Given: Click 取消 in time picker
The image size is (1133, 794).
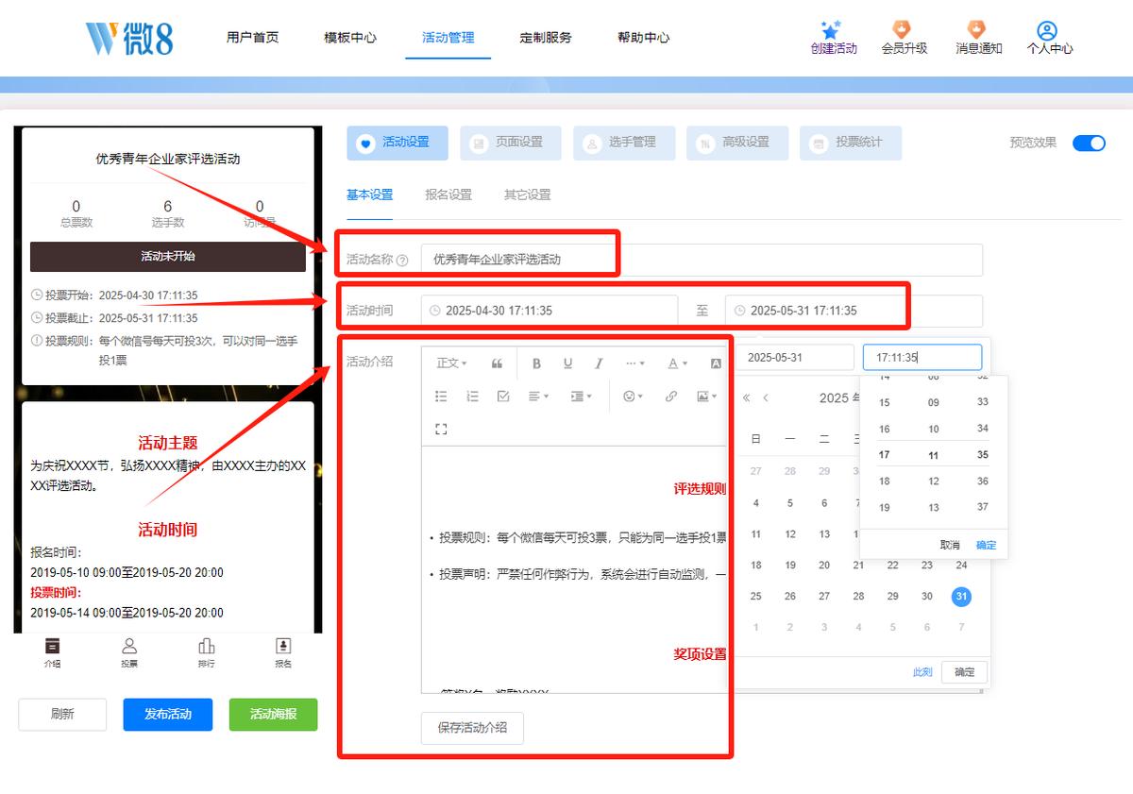Looking at the screenshot, I should click(950, 545).
